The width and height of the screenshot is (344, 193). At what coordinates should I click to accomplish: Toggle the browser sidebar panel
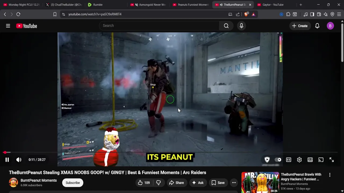click(x=312, y=14)
